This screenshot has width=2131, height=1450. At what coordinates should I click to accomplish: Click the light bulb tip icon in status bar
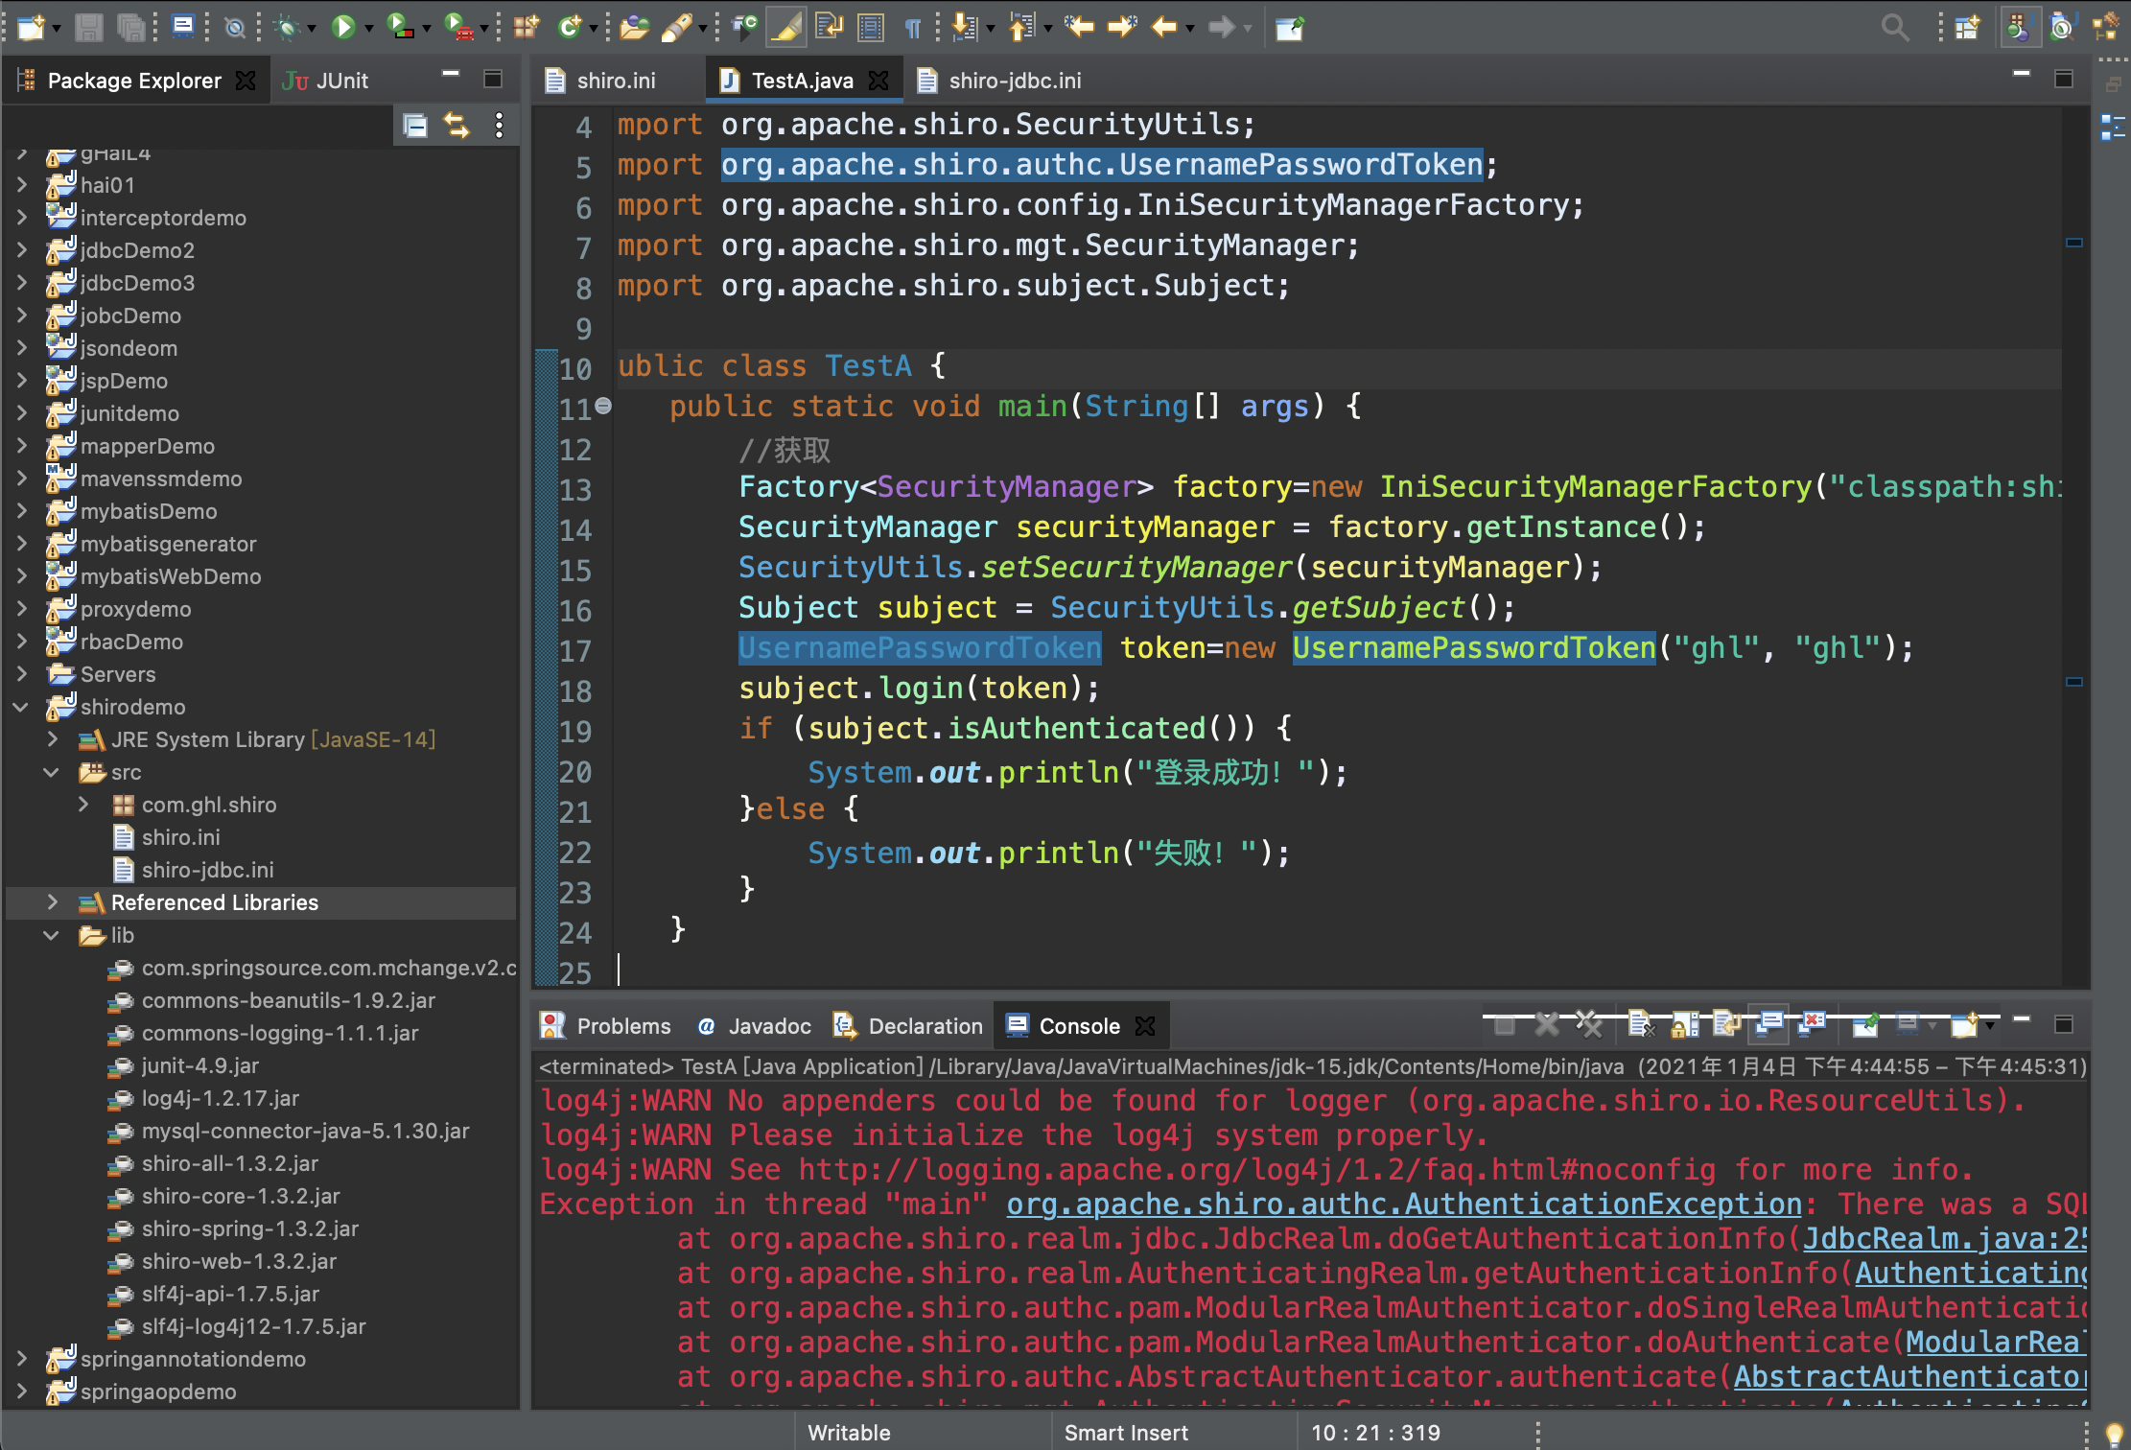[x=2113, y=1434]
